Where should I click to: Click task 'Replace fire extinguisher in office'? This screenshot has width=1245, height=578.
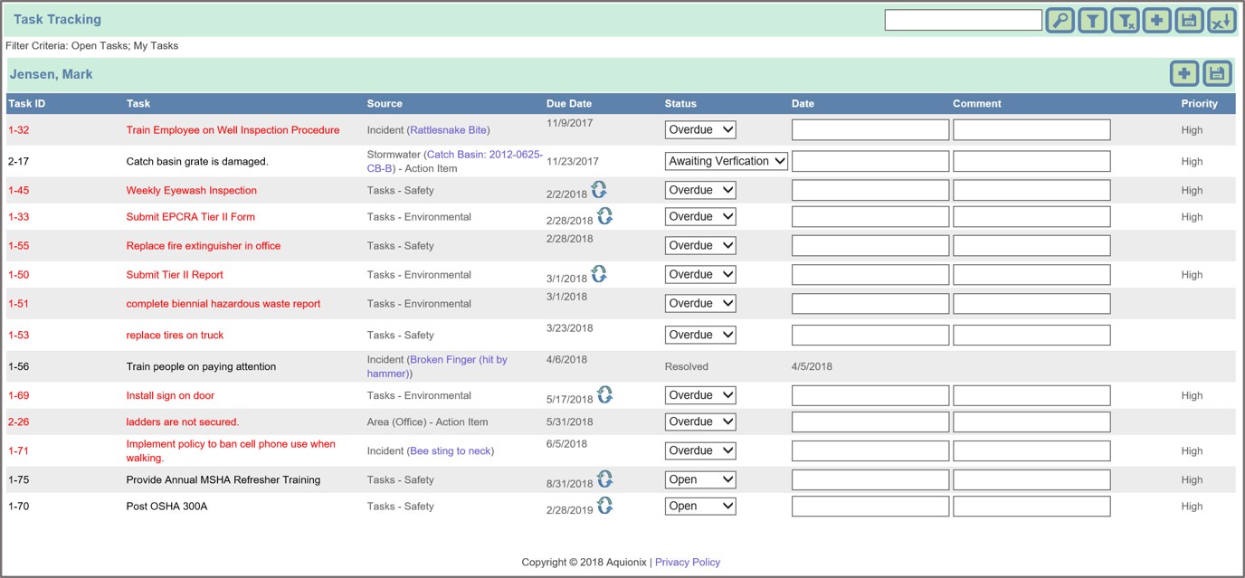204,246
